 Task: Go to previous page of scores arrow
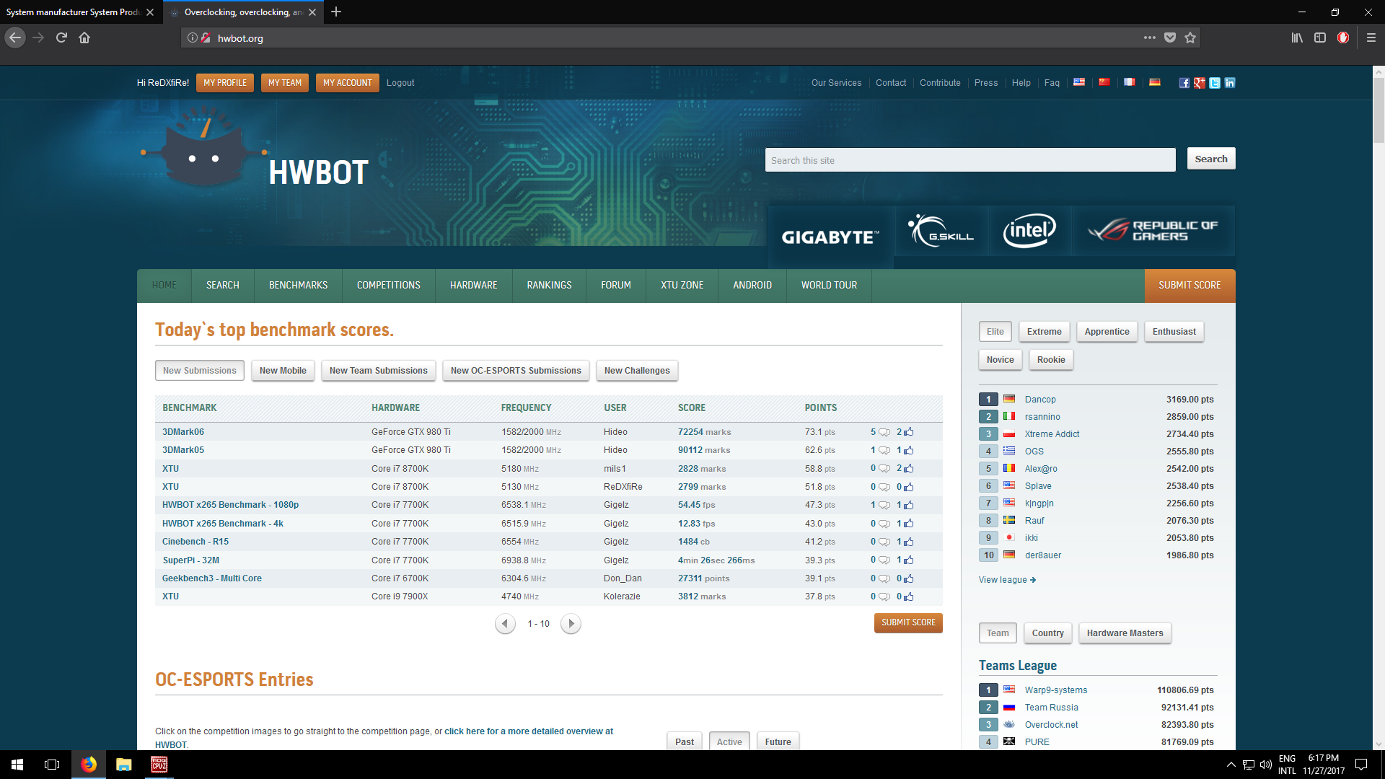coord(505,623)
